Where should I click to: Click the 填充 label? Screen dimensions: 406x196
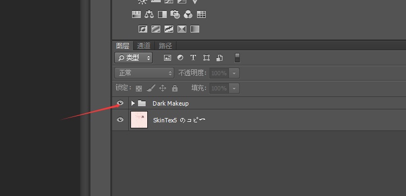tap(199, 88)
